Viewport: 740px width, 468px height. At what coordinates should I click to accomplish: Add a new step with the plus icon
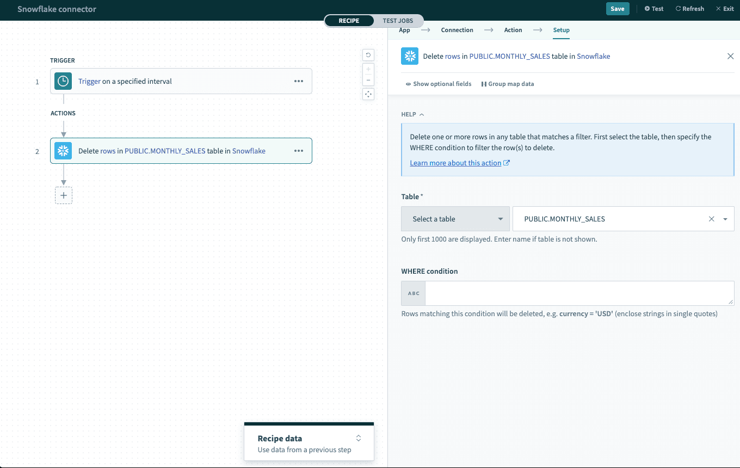64,195
